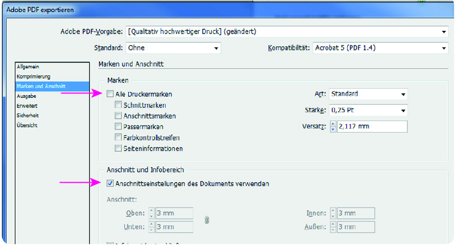Check the Schnittmarken option
This screenshot has height=246, width=456.
[118, 105]
